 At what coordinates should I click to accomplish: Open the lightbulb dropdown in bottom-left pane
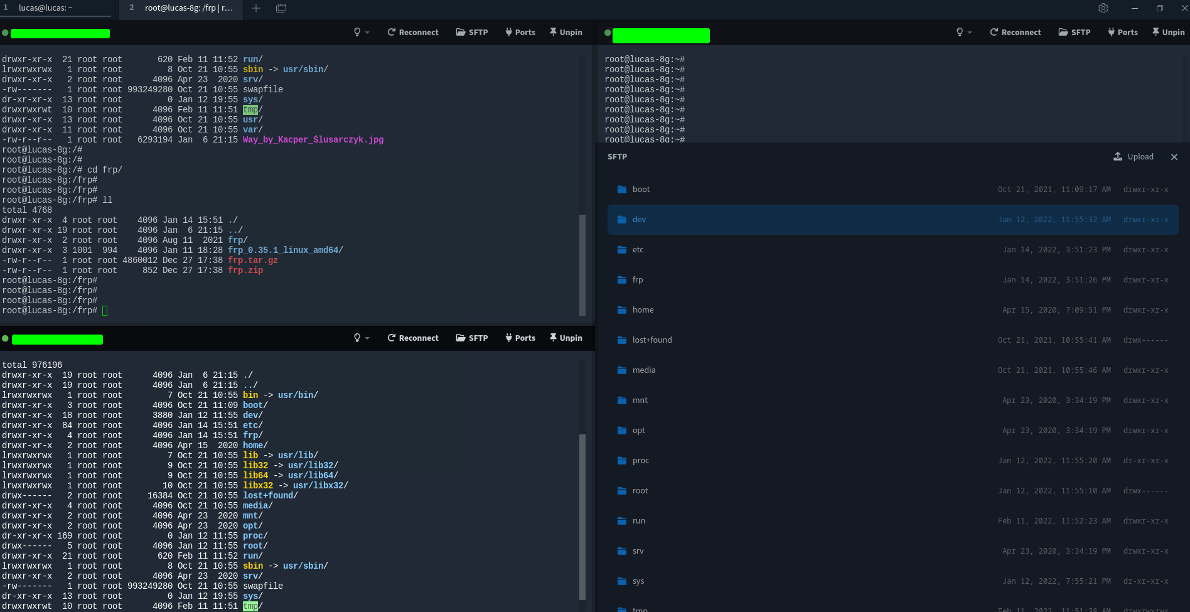[361, 338]
